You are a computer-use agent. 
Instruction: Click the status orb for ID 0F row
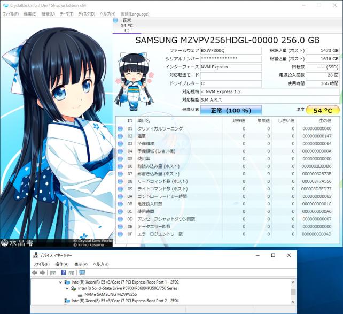pos(120,234)
